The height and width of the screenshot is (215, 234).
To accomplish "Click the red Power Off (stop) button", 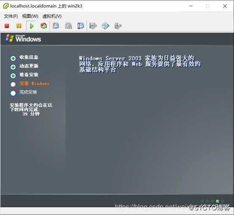I will pos(7,26).
